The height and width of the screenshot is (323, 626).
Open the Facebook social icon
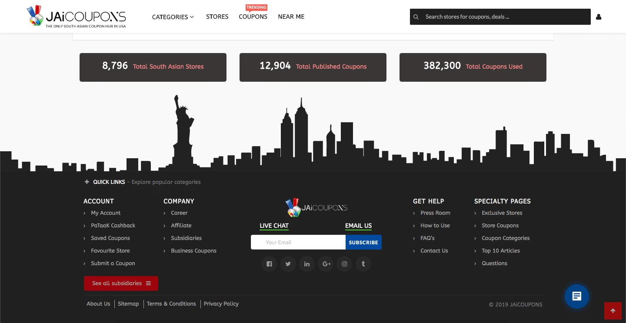(x=269, y=264)
